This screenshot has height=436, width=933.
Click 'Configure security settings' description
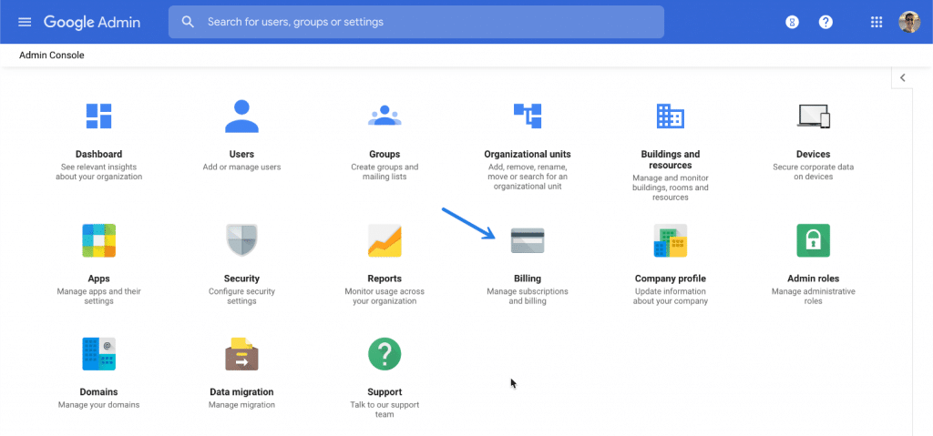[x=241, y=296]
